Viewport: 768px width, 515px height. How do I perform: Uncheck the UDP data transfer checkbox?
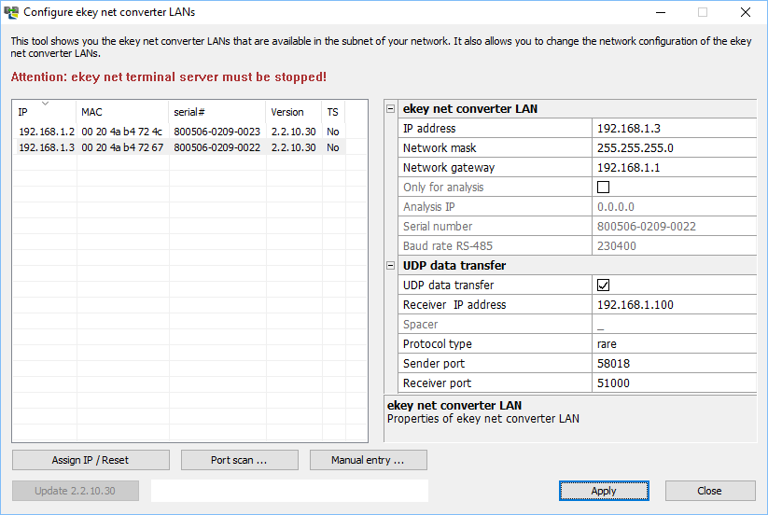click(603, 285)
